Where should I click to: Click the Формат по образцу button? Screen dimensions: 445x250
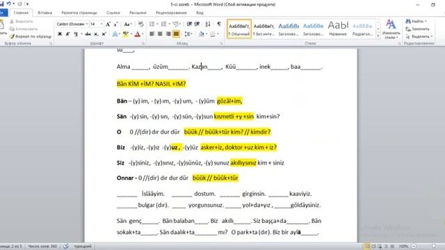point(31,36)
